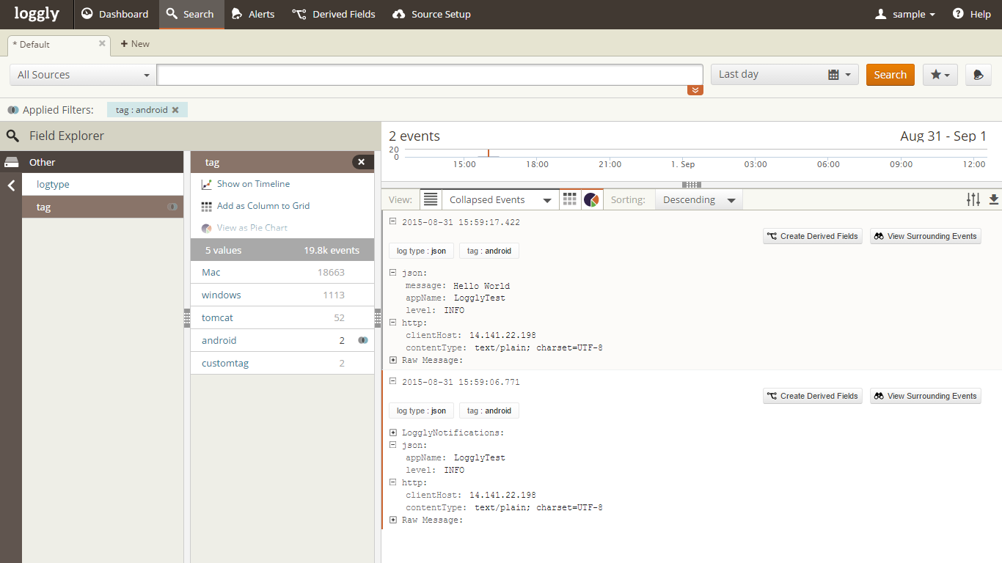Switch to the Alerts menu
Screen dimensions: 1002x563
(x=252, y=14)
